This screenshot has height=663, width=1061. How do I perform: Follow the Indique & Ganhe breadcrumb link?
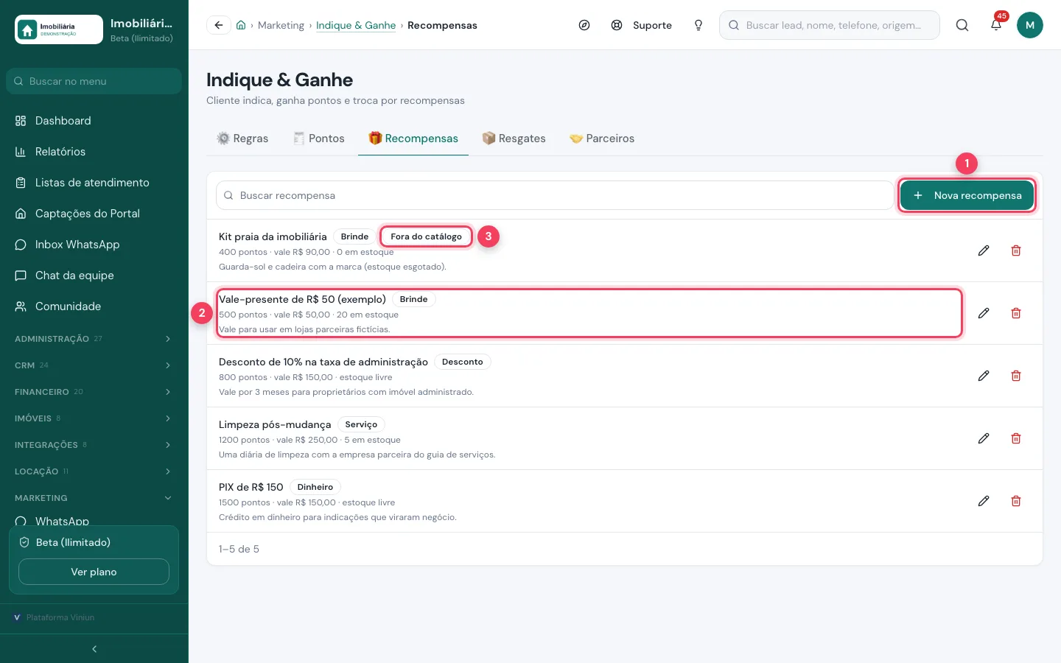pyautogui.click(x=356, y=25)
